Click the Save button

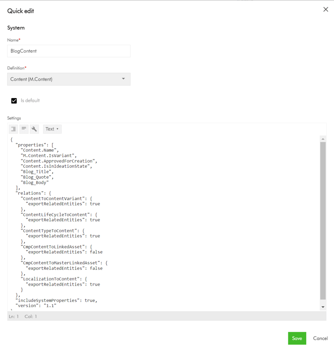pos(297,338)
